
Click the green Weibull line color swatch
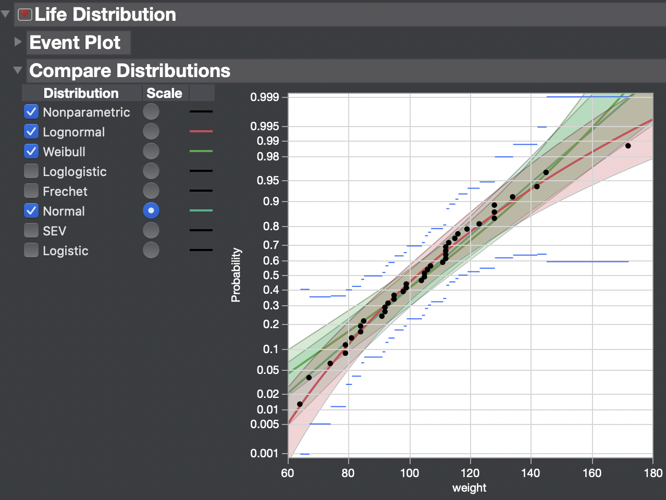(201, 151)
